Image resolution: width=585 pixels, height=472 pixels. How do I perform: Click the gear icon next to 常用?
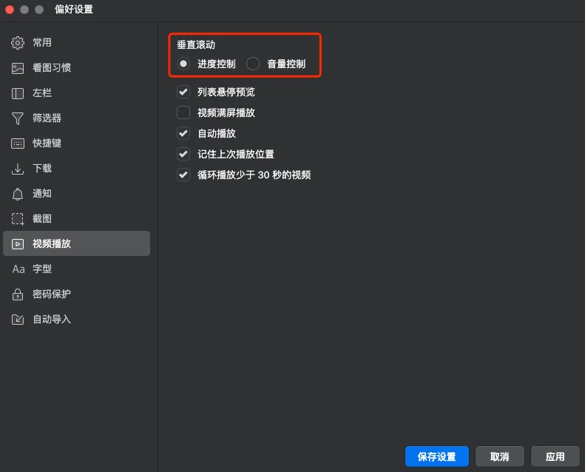click(18, 43)
